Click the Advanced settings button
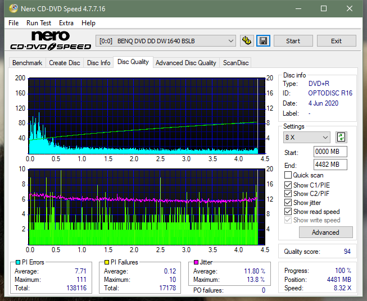The image size is (367, 301). tap(325, 232)
